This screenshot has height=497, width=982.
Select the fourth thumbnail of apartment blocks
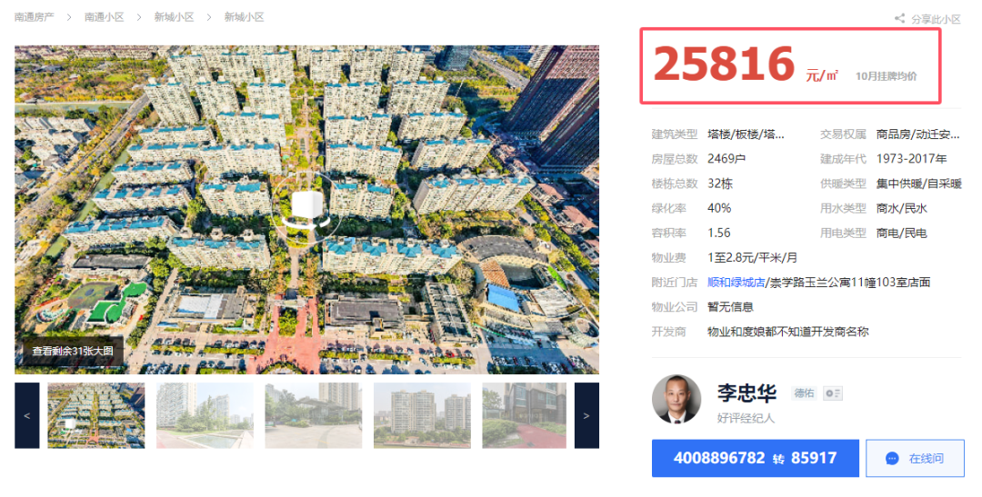[x=422, y=415]
